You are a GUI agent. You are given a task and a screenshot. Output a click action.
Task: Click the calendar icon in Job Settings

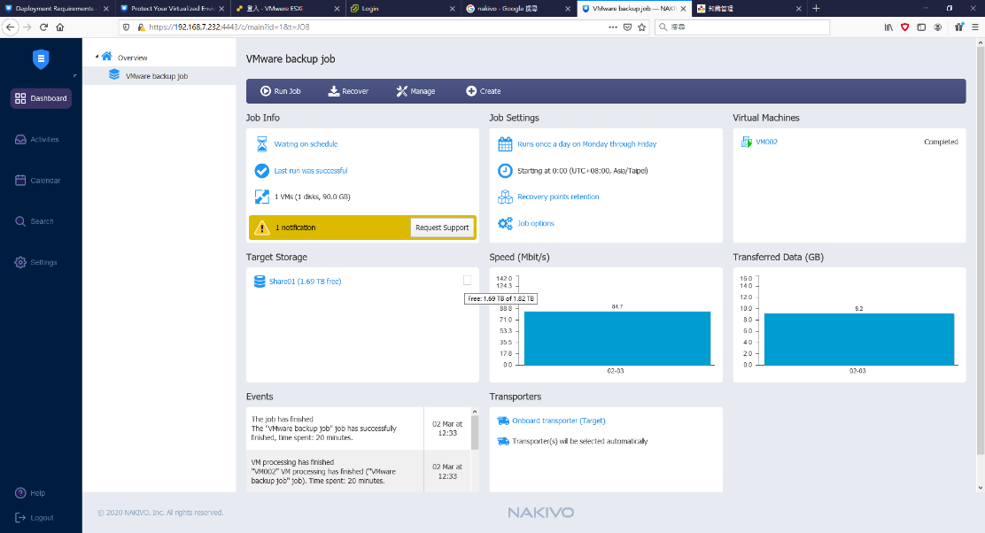505,143
